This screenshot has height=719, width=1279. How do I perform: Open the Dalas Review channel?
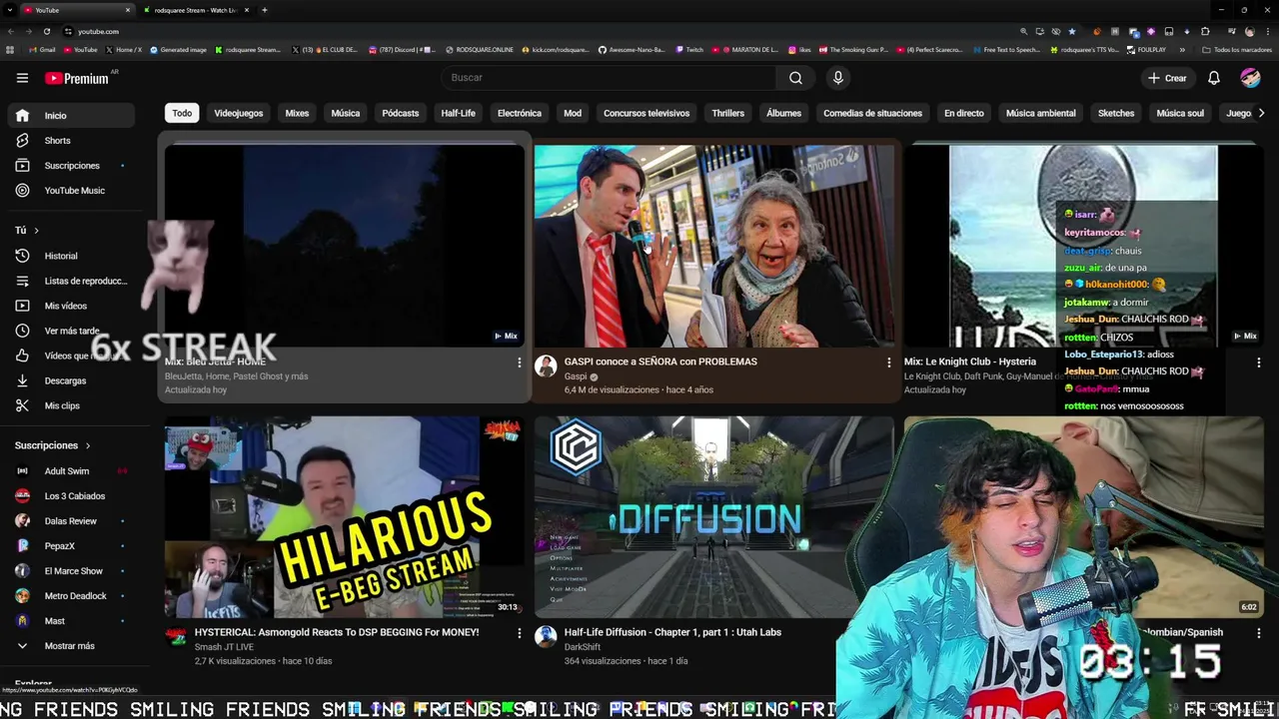[x=70, y=521]
